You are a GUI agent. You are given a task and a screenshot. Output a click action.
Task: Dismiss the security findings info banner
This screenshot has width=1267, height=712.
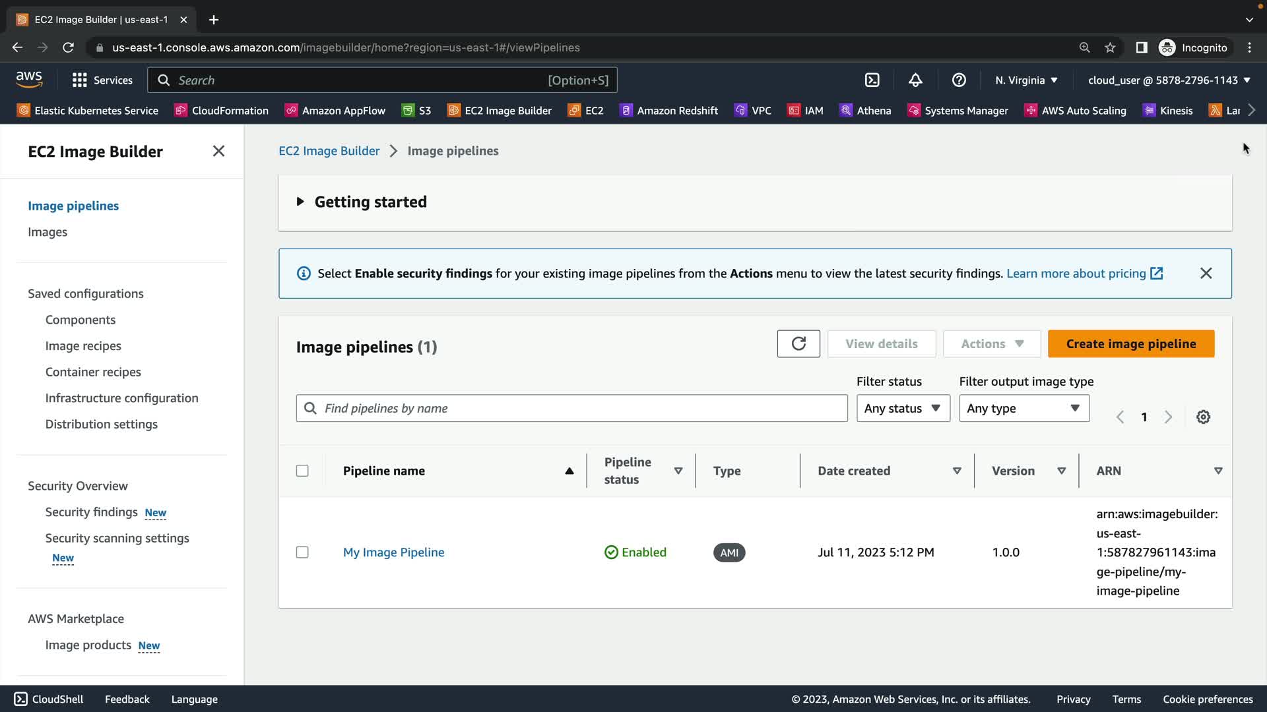point(1206,274)
